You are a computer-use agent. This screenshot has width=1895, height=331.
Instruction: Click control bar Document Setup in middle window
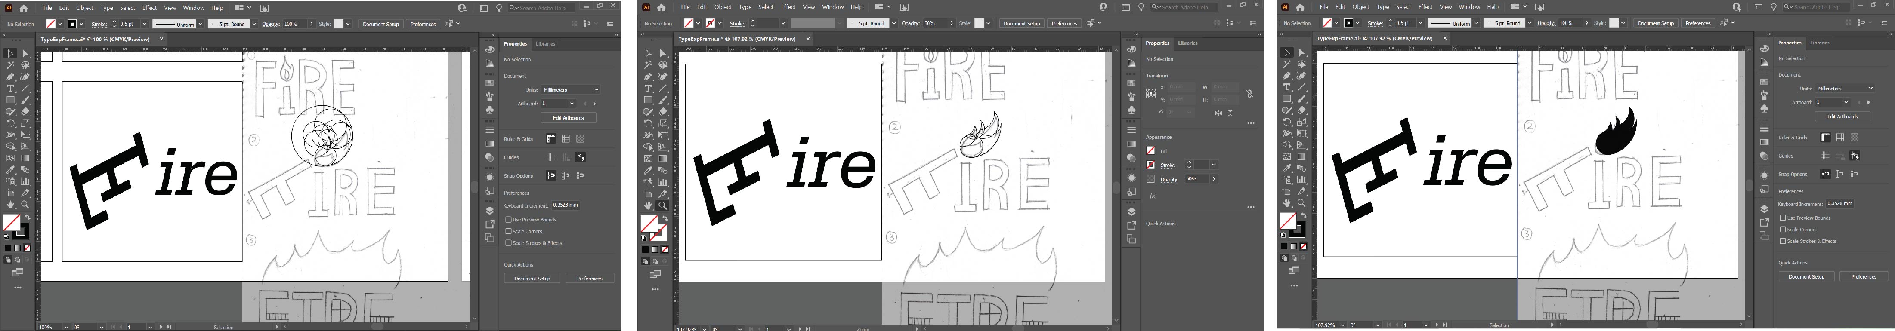1022,24
